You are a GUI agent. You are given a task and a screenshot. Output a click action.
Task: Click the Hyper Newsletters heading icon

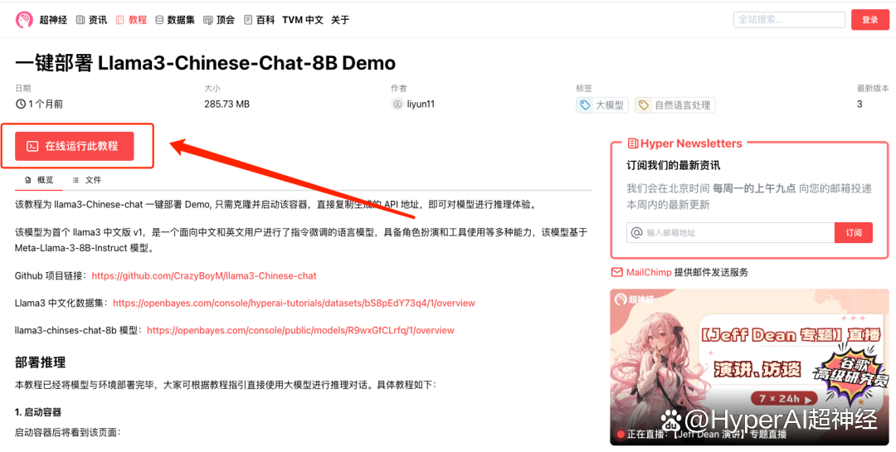[x=633, y=143]
